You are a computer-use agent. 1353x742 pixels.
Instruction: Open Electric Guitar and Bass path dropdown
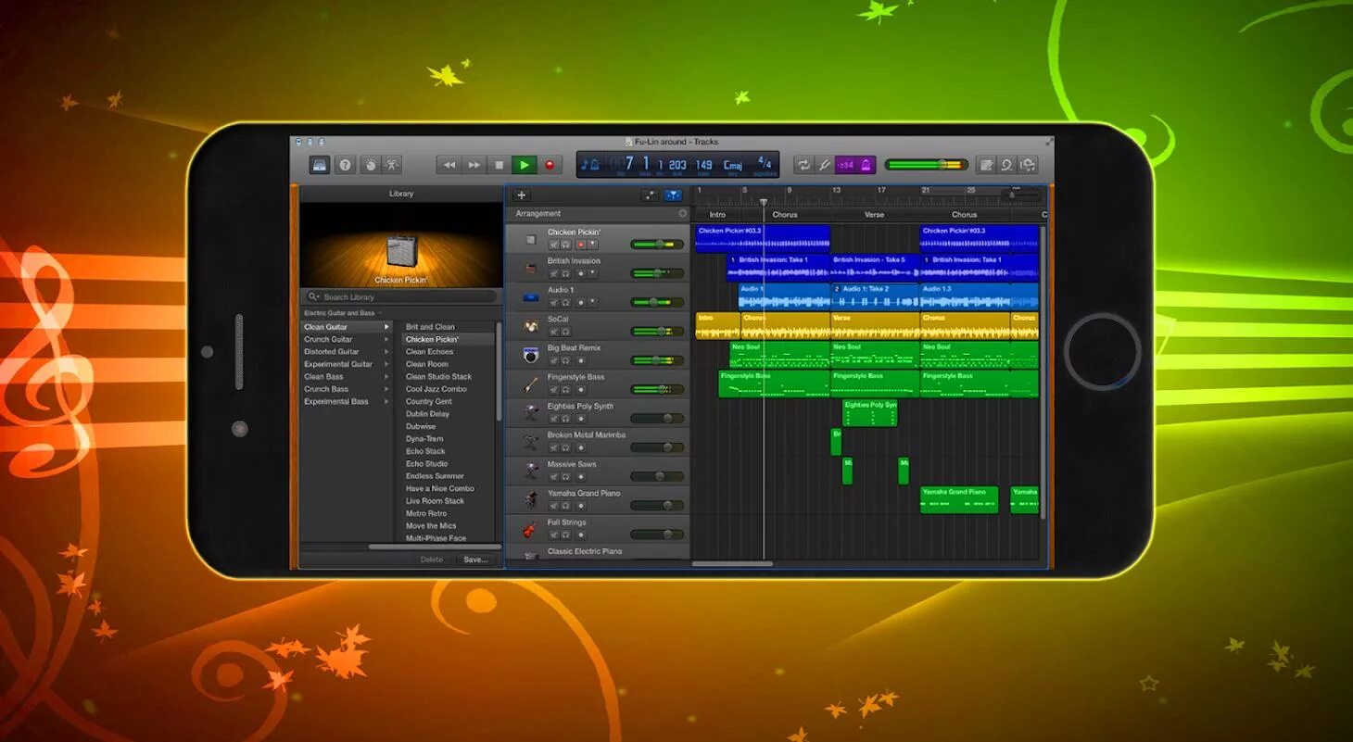click(x=343, y=313)
